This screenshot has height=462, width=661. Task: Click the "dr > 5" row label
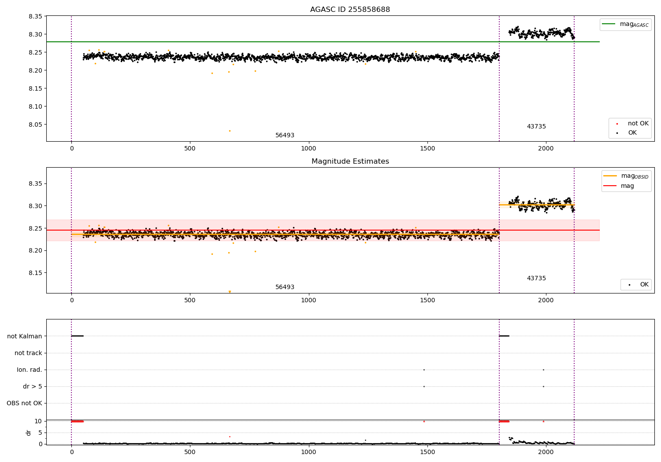coord(33,386)
